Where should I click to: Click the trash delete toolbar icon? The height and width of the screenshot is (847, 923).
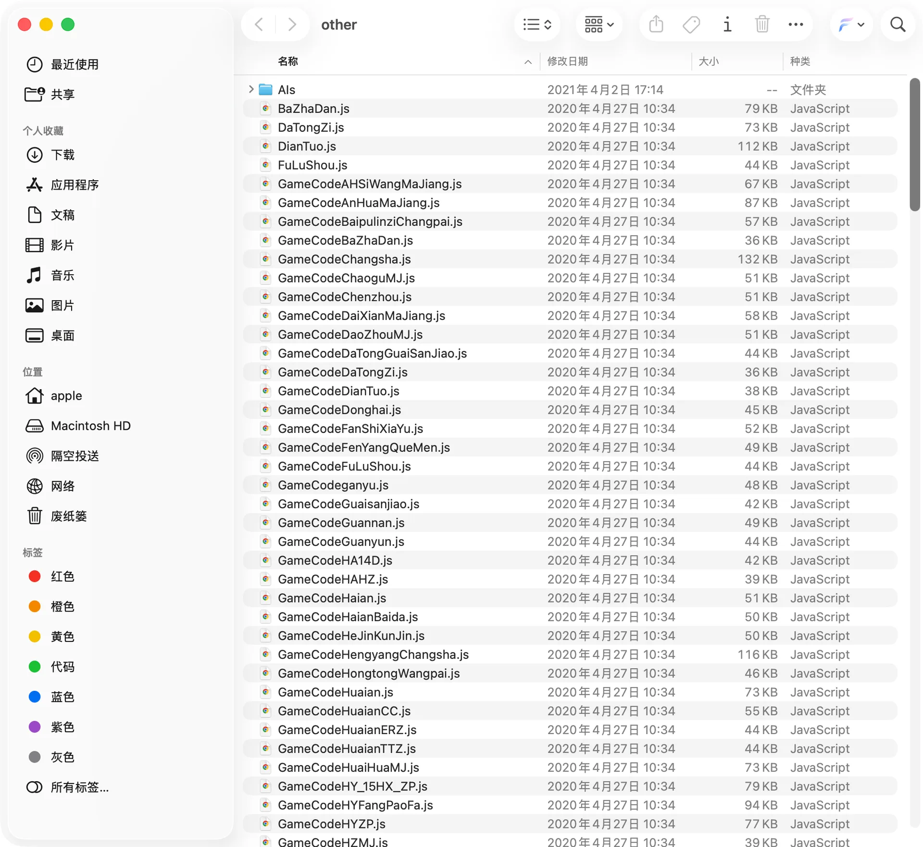point(762,25)
